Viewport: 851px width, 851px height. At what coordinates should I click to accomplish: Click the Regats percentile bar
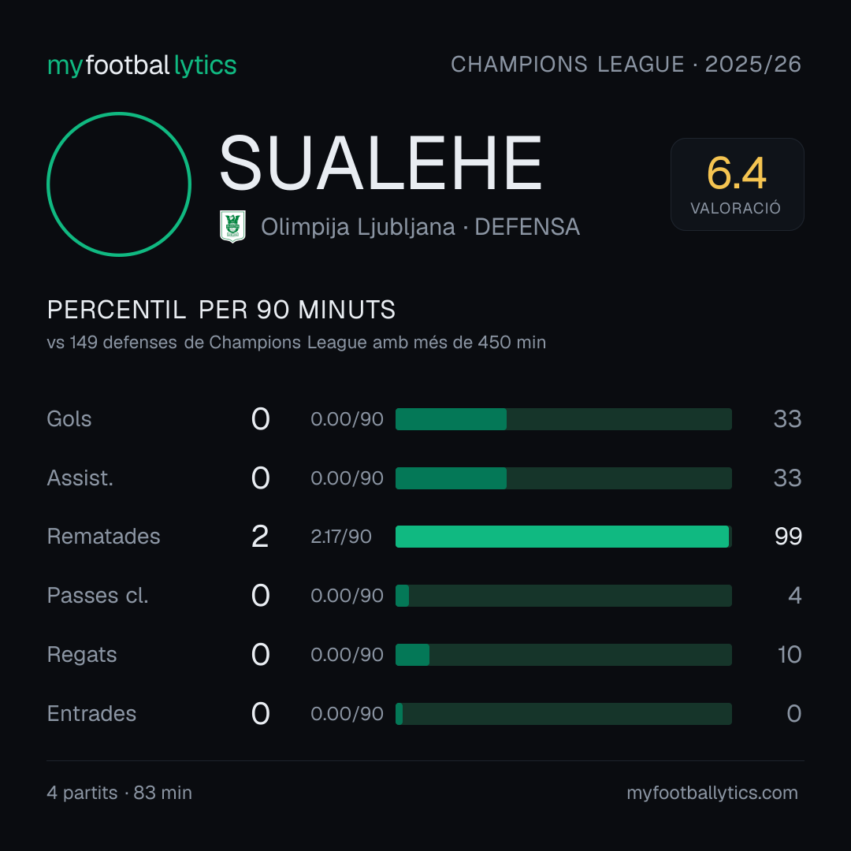[x=563, y=655]
